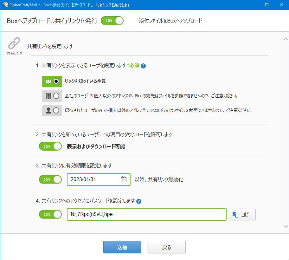Click calendar icon in expiration date field
This screenshot has height=260, width=289.
(124, 179)
